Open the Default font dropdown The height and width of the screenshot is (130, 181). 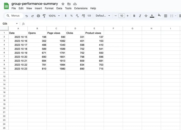(103, 16)
